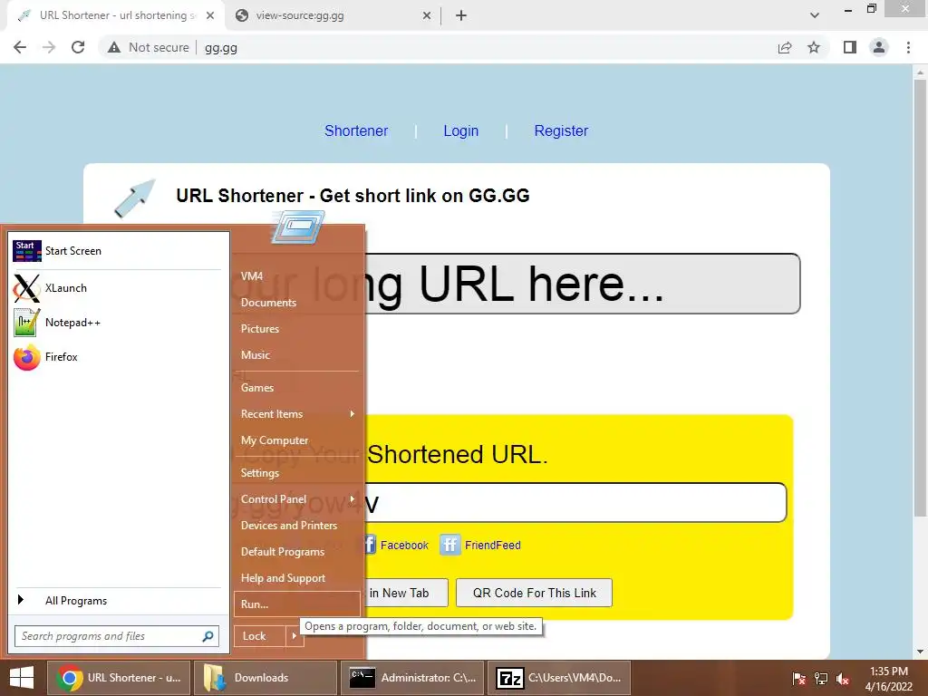This screenshot has width=928, height=696.
Task: Switch to Chrome URL Shortener taskbar item
Action: (119, 678)
